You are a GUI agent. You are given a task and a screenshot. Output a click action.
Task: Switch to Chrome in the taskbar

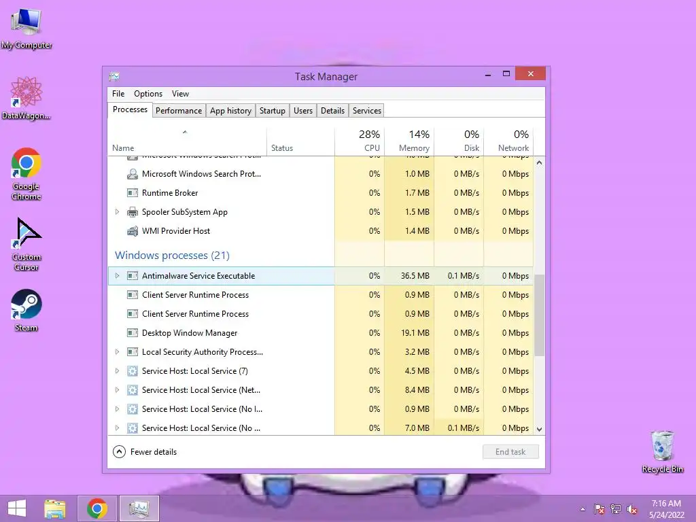[x=97, y=508]
